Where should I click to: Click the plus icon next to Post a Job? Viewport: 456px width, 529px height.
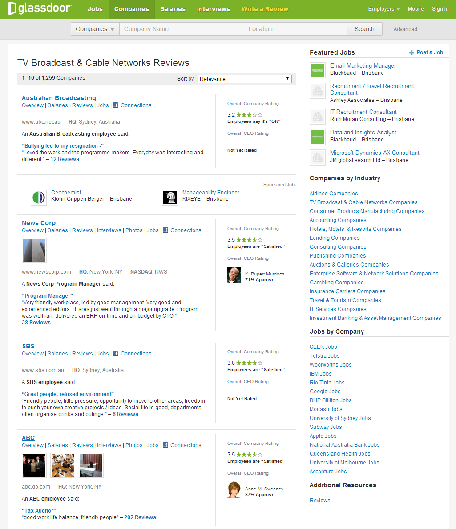click(x=412, y=52)
